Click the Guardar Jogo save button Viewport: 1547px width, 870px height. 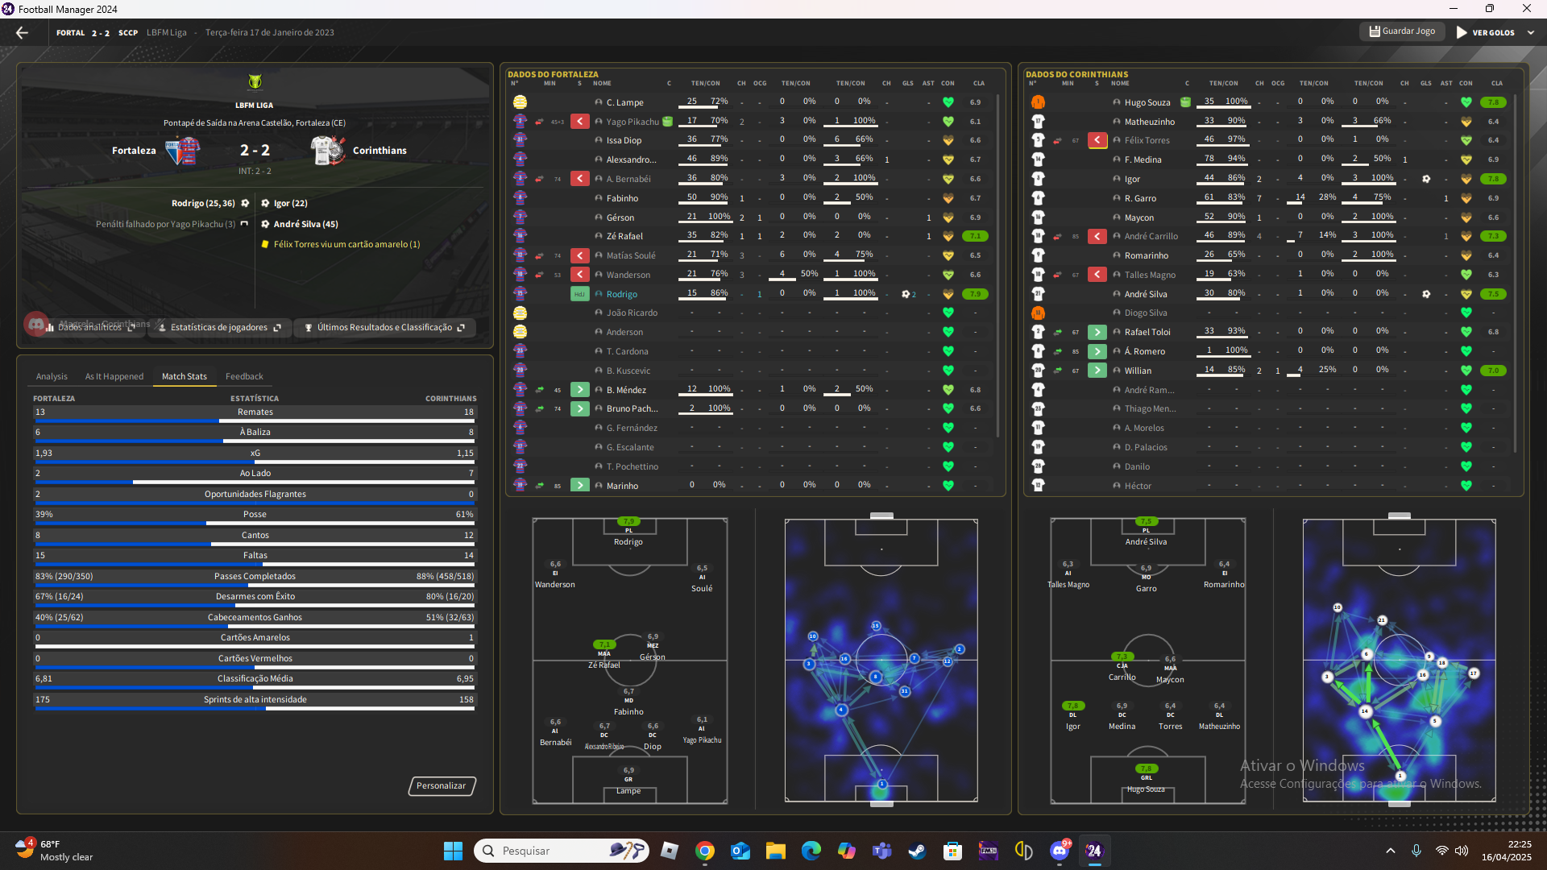coord(1402,31)
